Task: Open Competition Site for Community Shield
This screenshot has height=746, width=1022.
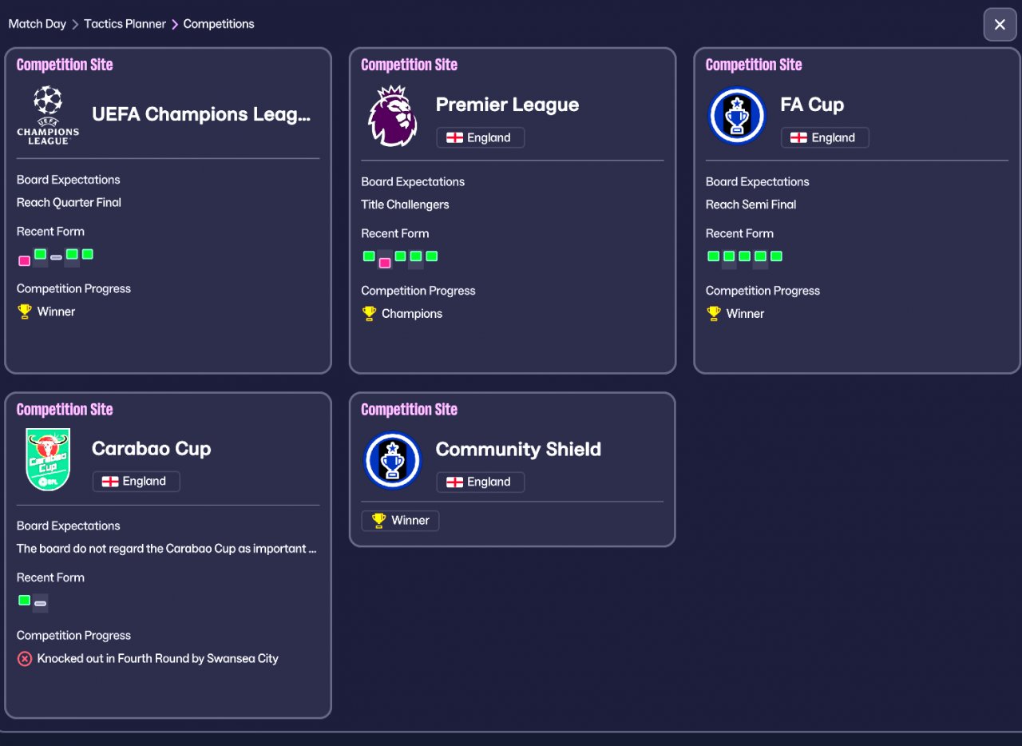Action: coord(409,410)
